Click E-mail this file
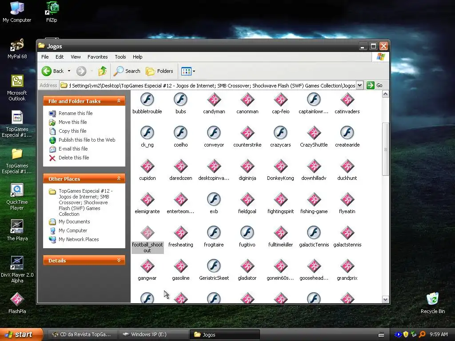The width and height of the screenshot is (455, 341). click(73, 149)
